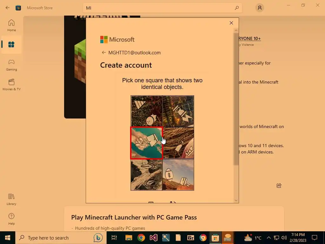Click 'Hundreds of high-quality PC games' text
325x244 pixels.
pyautogui.click(x=110, y=228)
